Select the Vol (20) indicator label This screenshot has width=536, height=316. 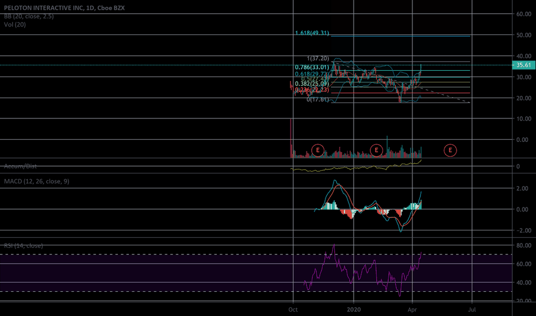(15, 25)
